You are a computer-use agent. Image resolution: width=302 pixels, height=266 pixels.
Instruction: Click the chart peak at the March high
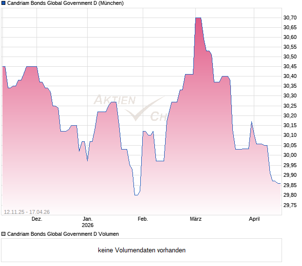pos(198,18)
